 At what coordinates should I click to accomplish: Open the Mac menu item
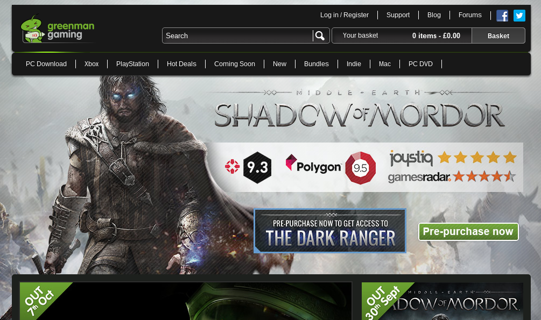pos(385,64)
